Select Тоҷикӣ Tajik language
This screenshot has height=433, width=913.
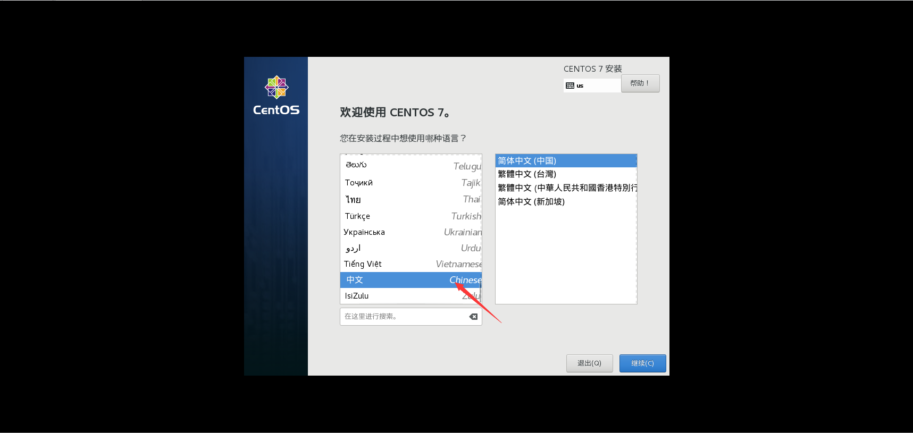coord(411,183)
